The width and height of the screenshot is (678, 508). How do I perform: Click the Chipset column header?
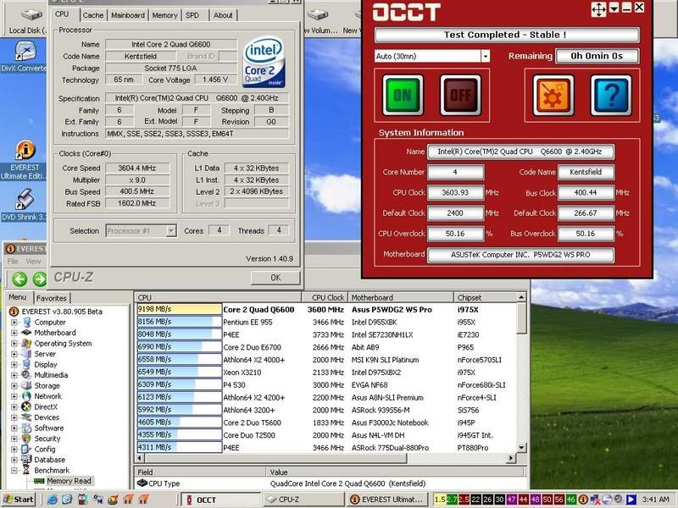pyautogui.click(x=485, y=297)
